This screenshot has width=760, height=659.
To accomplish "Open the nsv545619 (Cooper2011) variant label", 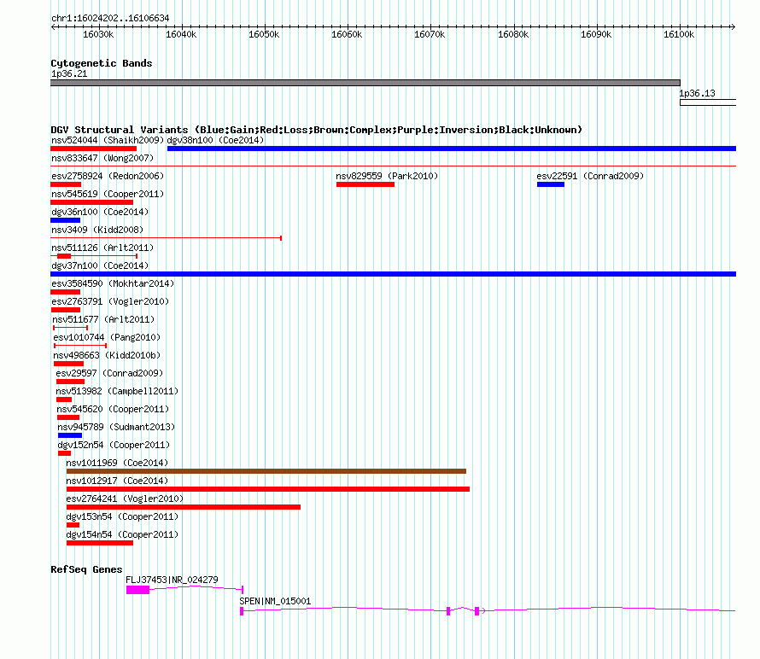I will [108, 194].
